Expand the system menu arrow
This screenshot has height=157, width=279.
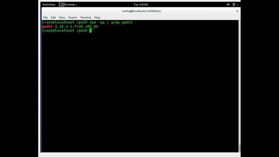238,5
